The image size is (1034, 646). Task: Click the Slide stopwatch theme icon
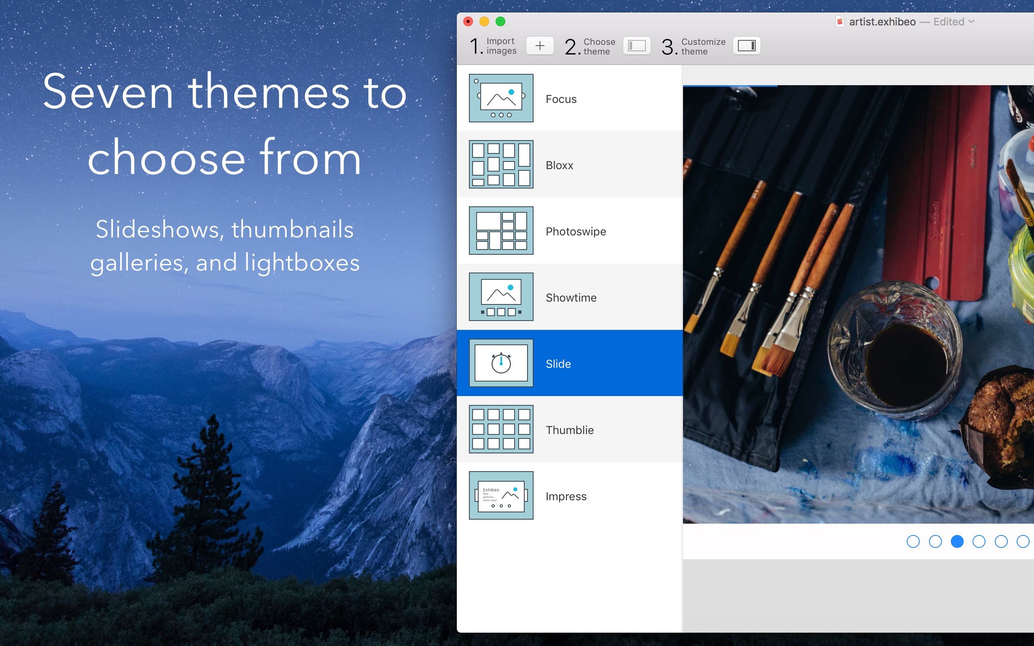click(x=501, y=363)
